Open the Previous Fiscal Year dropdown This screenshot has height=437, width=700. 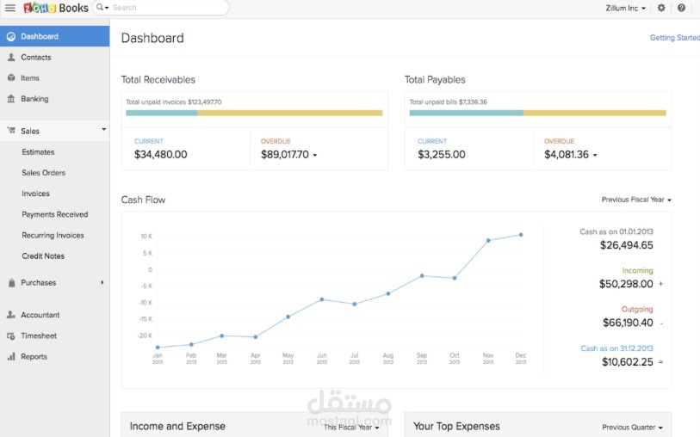636,200
